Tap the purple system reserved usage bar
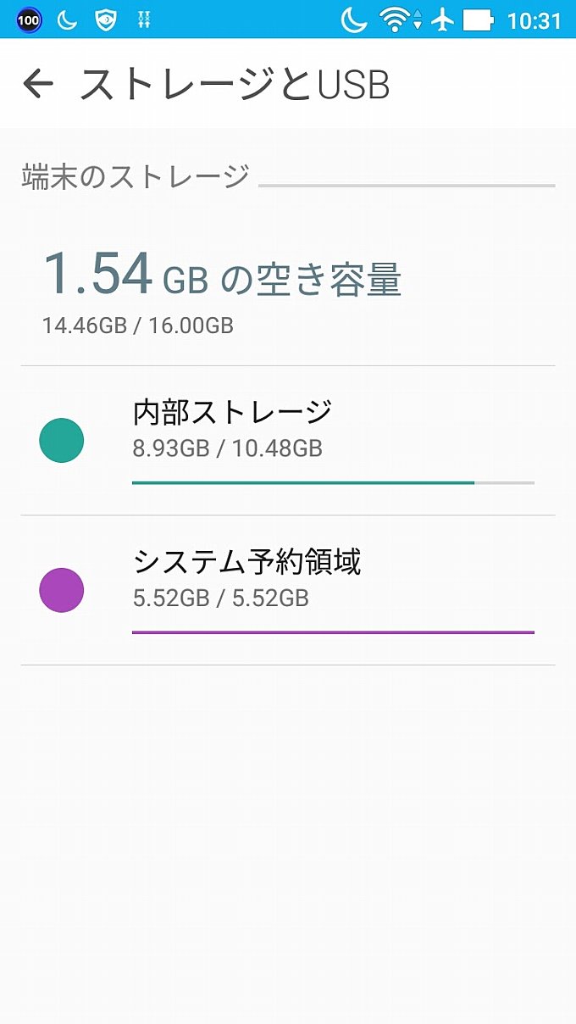The height and width of the screenshot is (1024, 576). point(333,632)
